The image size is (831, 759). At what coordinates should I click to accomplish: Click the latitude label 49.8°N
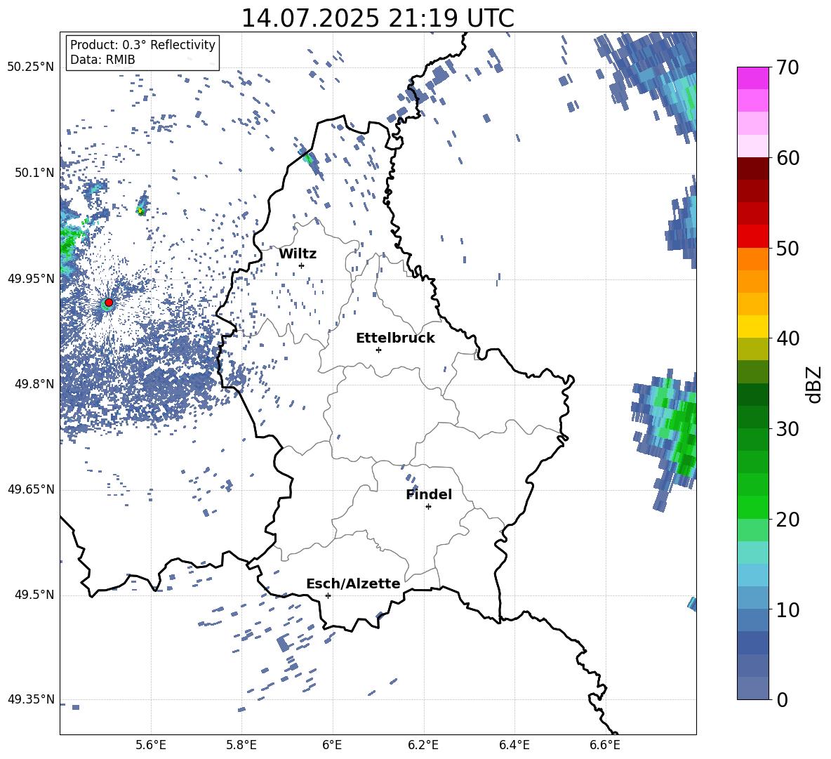[34, 384]
